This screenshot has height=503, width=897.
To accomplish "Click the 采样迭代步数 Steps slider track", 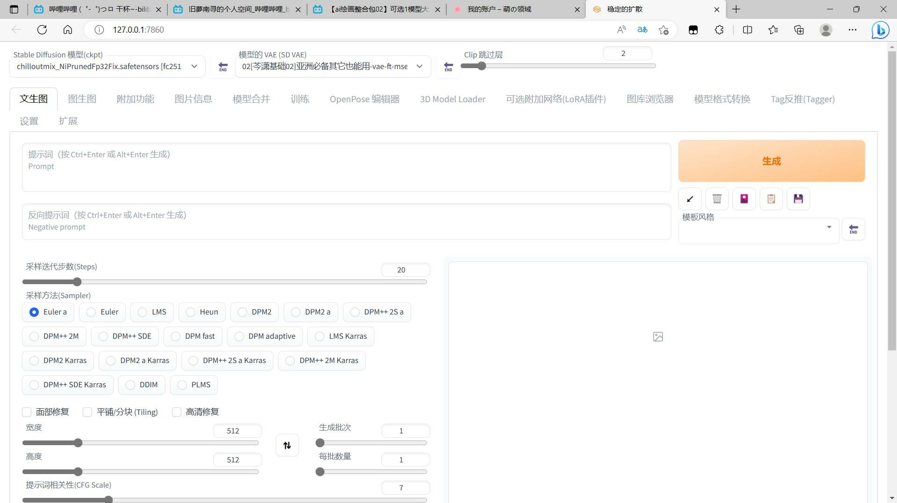I will click(225, 282).
